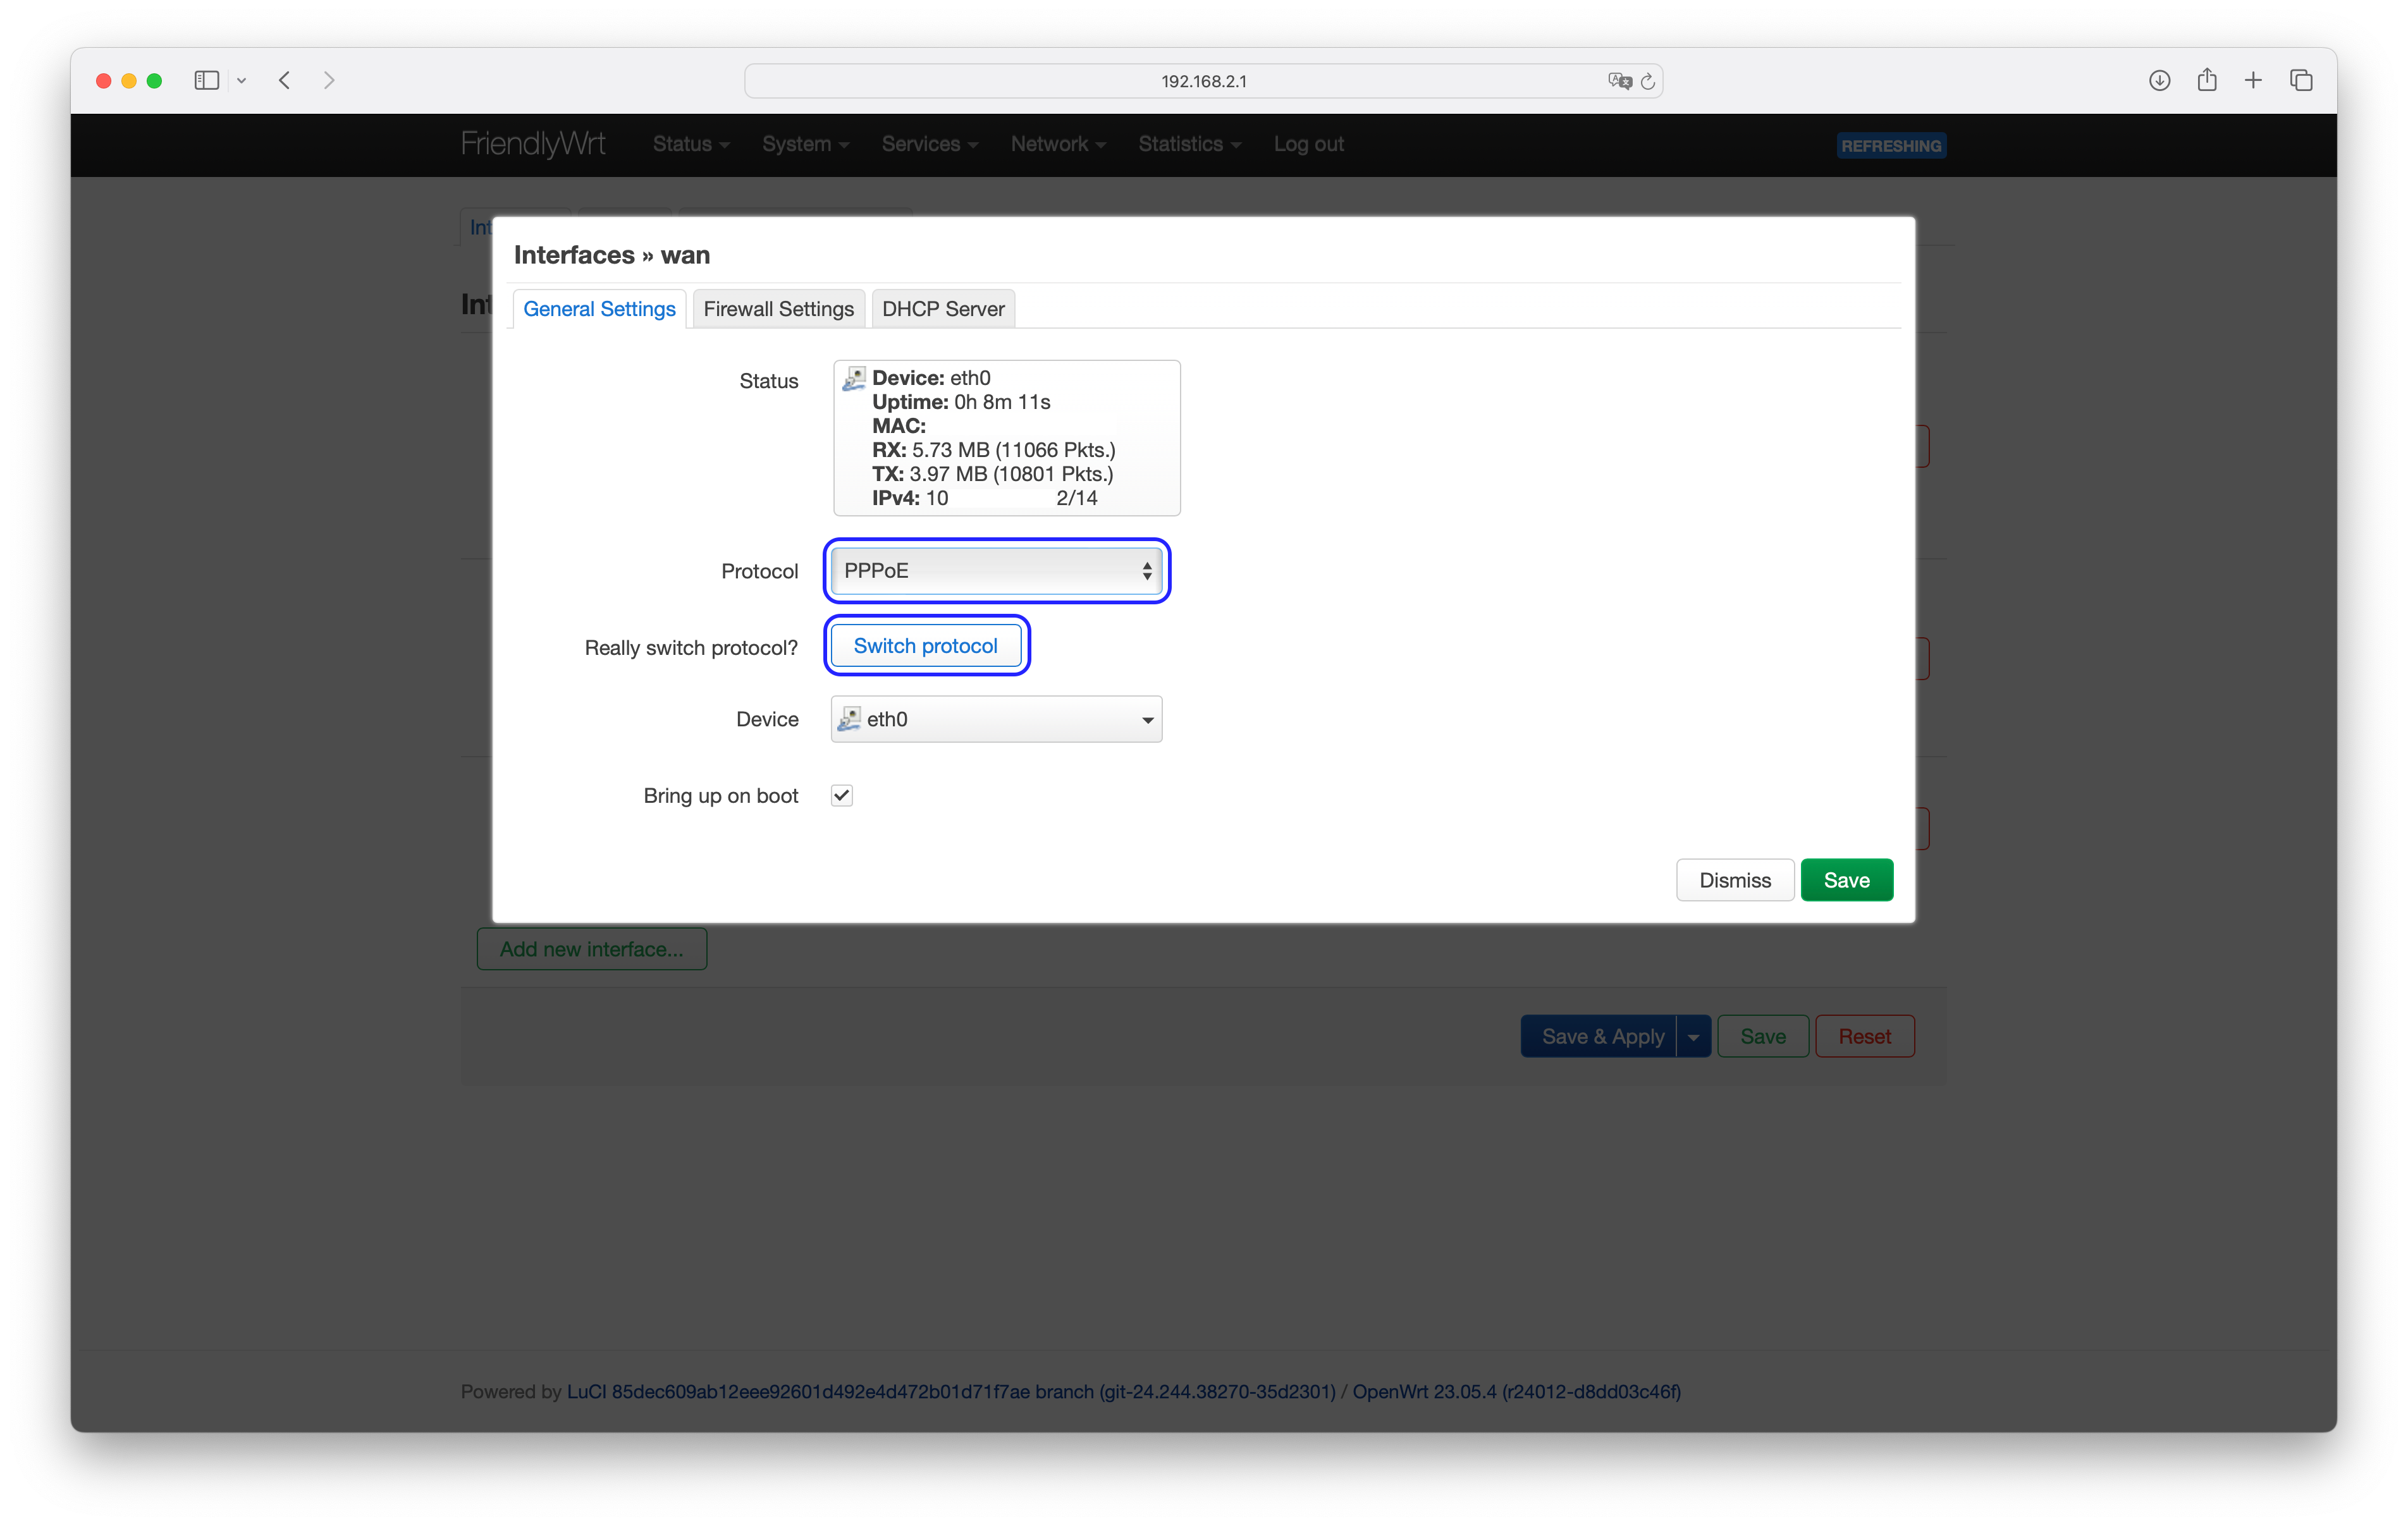Image resolution: width=2408 pixels, height=1526 pixels.
Task: Click the eth0 device icon in Device field
Action: [849, 719]
